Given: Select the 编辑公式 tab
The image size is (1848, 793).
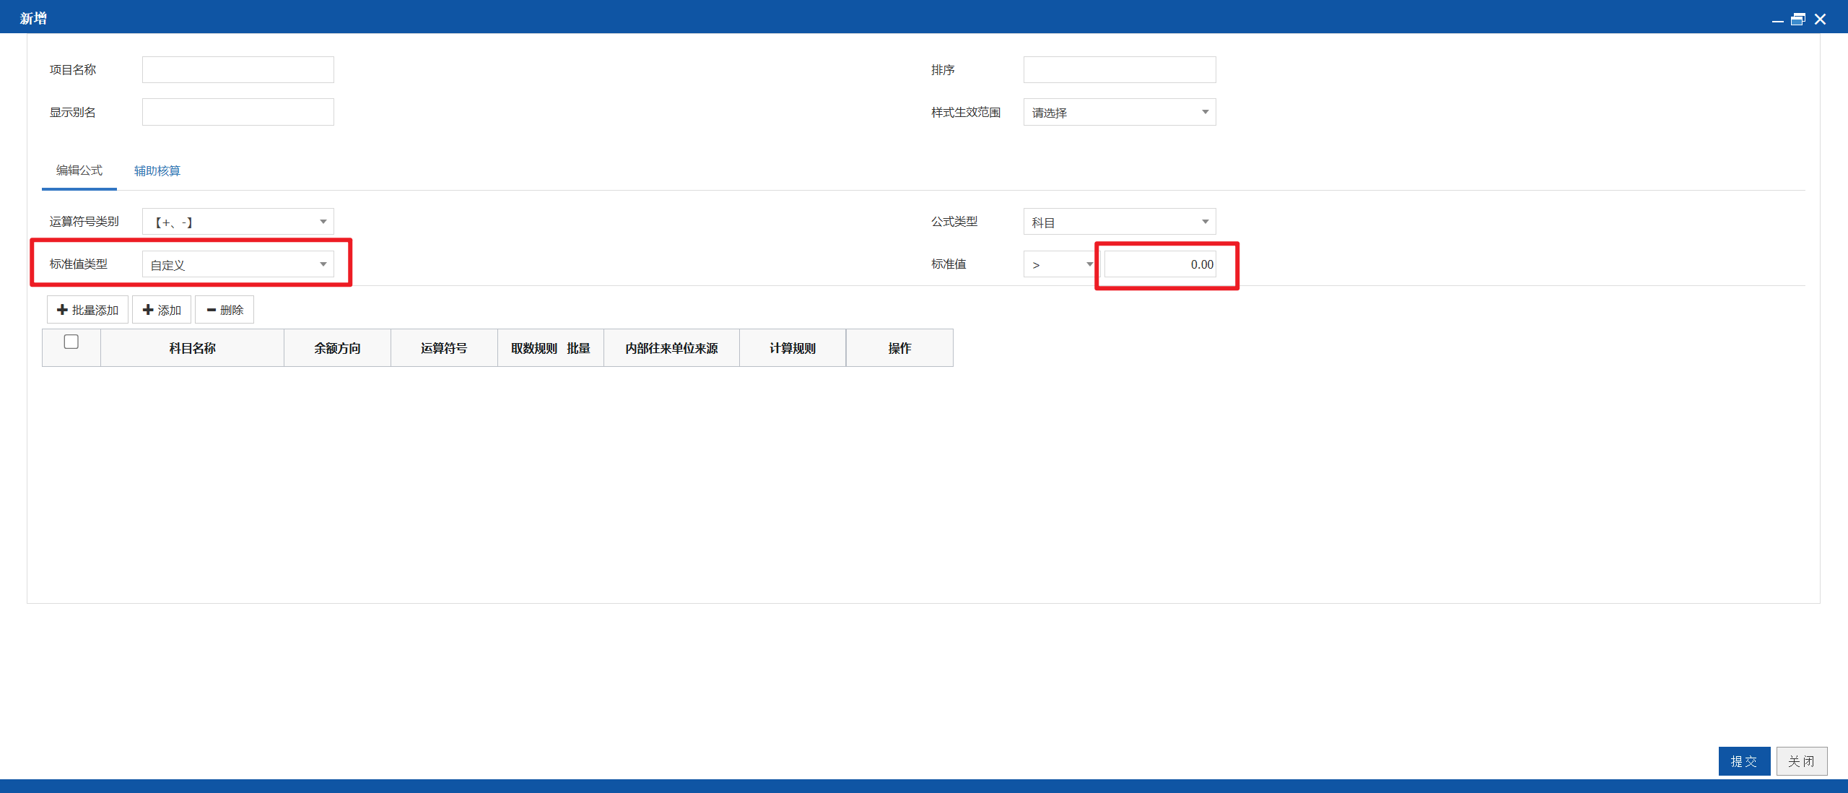Looking at the screenshot, I should 79,170.
